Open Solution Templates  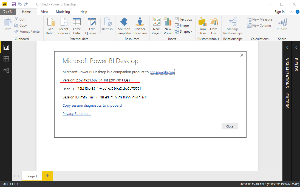coord(124,26)
